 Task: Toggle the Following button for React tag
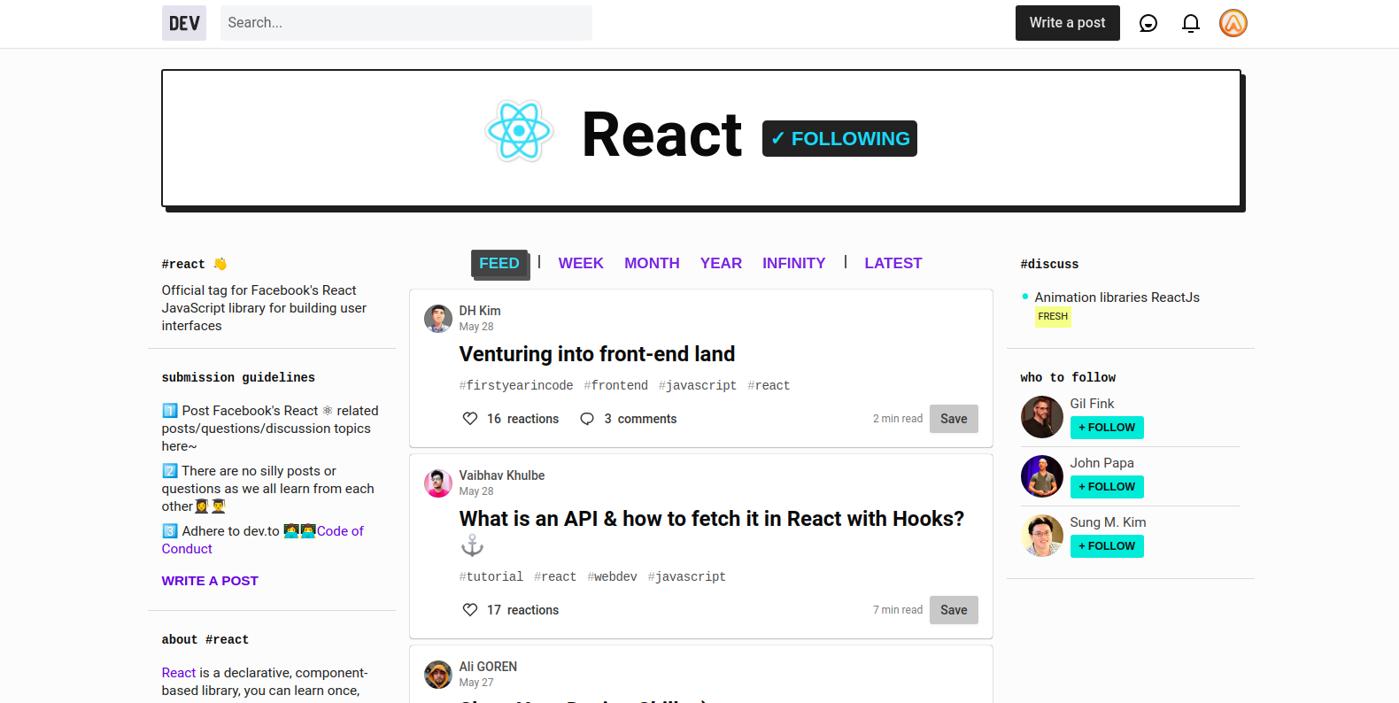click(x=839, y=139)
